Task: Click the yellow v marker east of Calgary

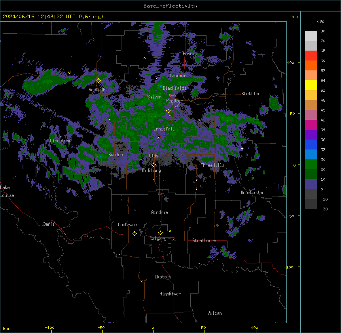Action: click(170, 231)
